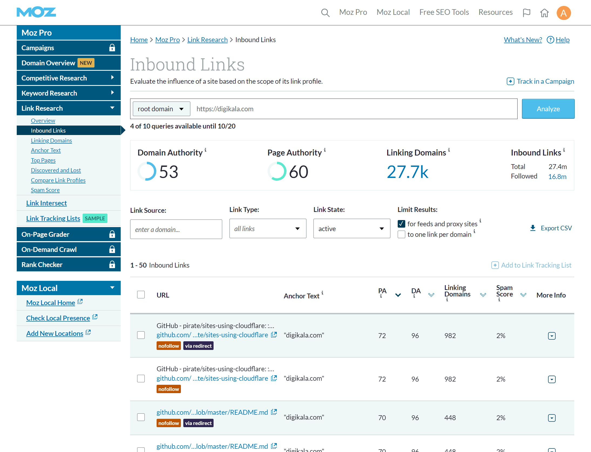
Task: Open external link icon beside README.md nofollow via redirect row
Action: (274, 412)
